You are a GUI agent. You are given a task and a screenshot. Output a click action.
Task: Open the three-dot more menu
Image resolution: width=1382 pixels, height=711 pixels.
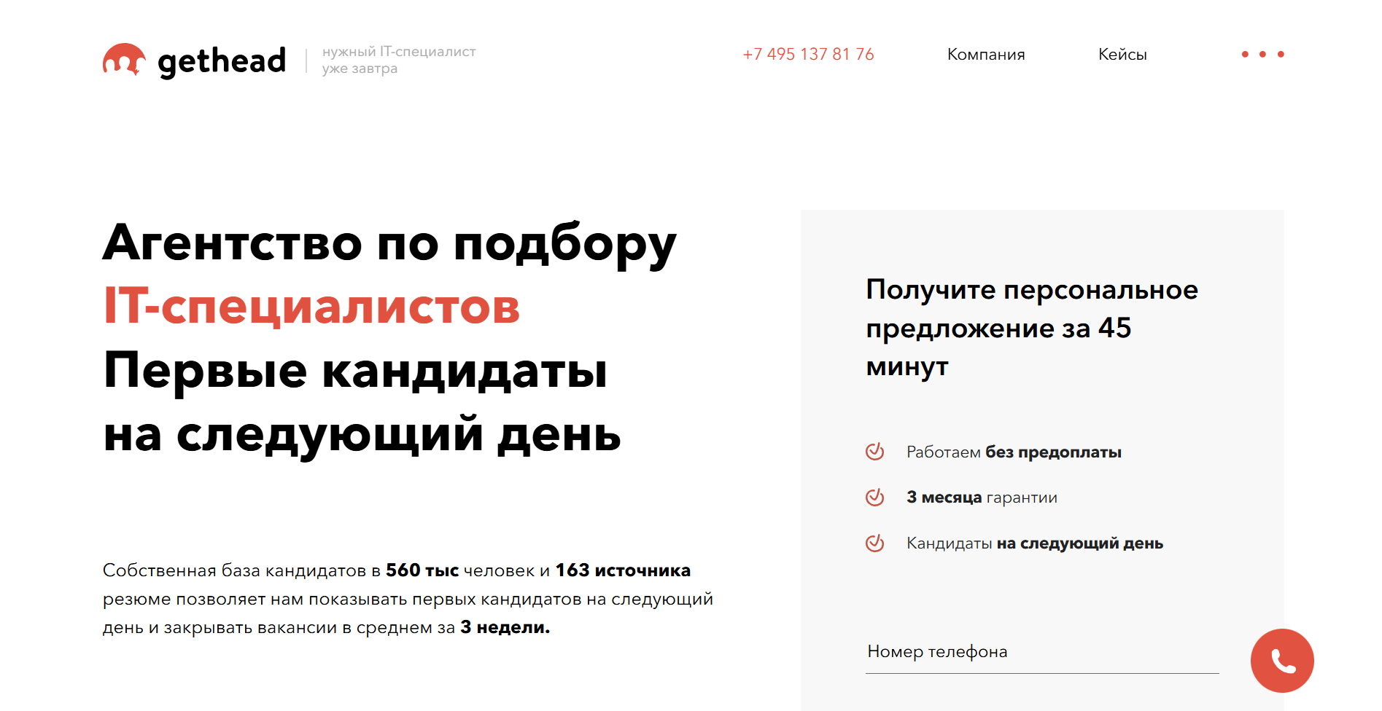[x=1262, y=54]
